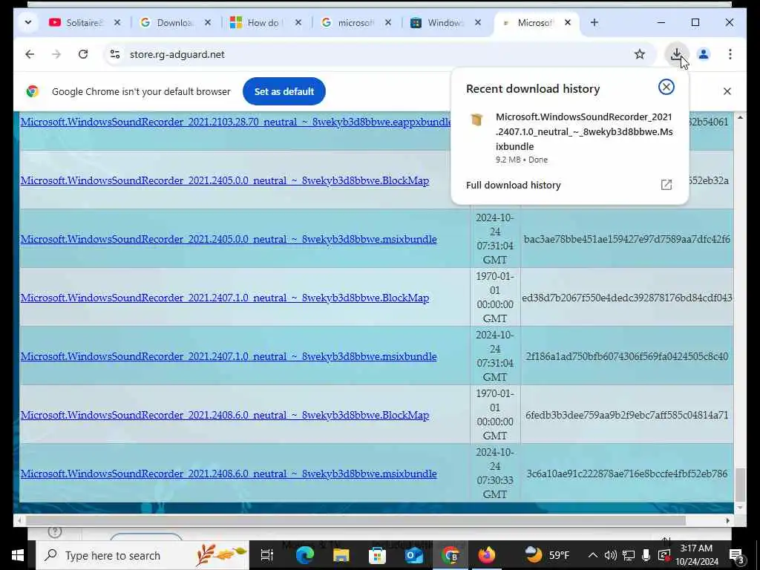Open the volume speaker tray icon
760x570 pixels.
point(610,555)
